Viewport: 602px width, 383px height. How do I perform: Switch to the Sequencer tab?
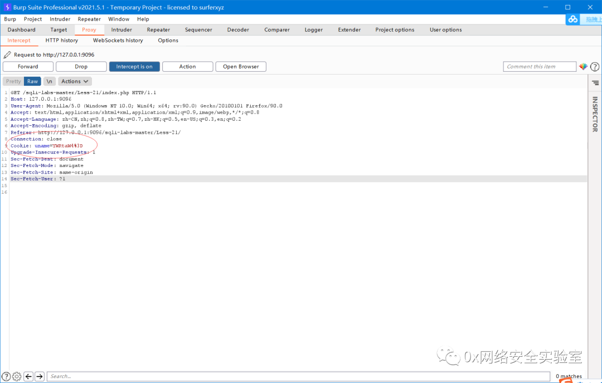(198, 30)
